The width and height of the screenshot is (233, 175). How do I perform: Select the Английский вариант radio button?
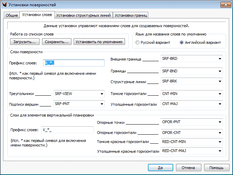(x=181, y=42)
